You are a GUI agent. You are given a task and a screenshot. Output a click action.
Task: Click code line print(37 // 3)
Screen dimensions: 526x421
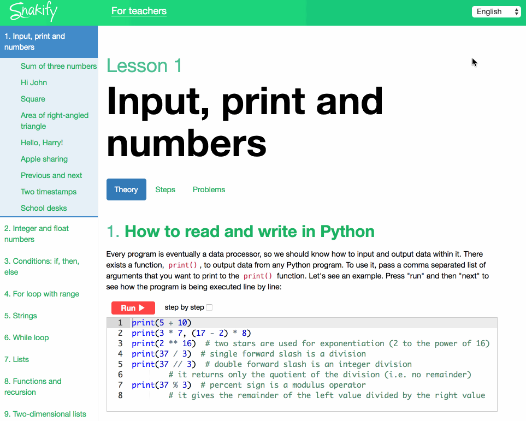(164, 364)
